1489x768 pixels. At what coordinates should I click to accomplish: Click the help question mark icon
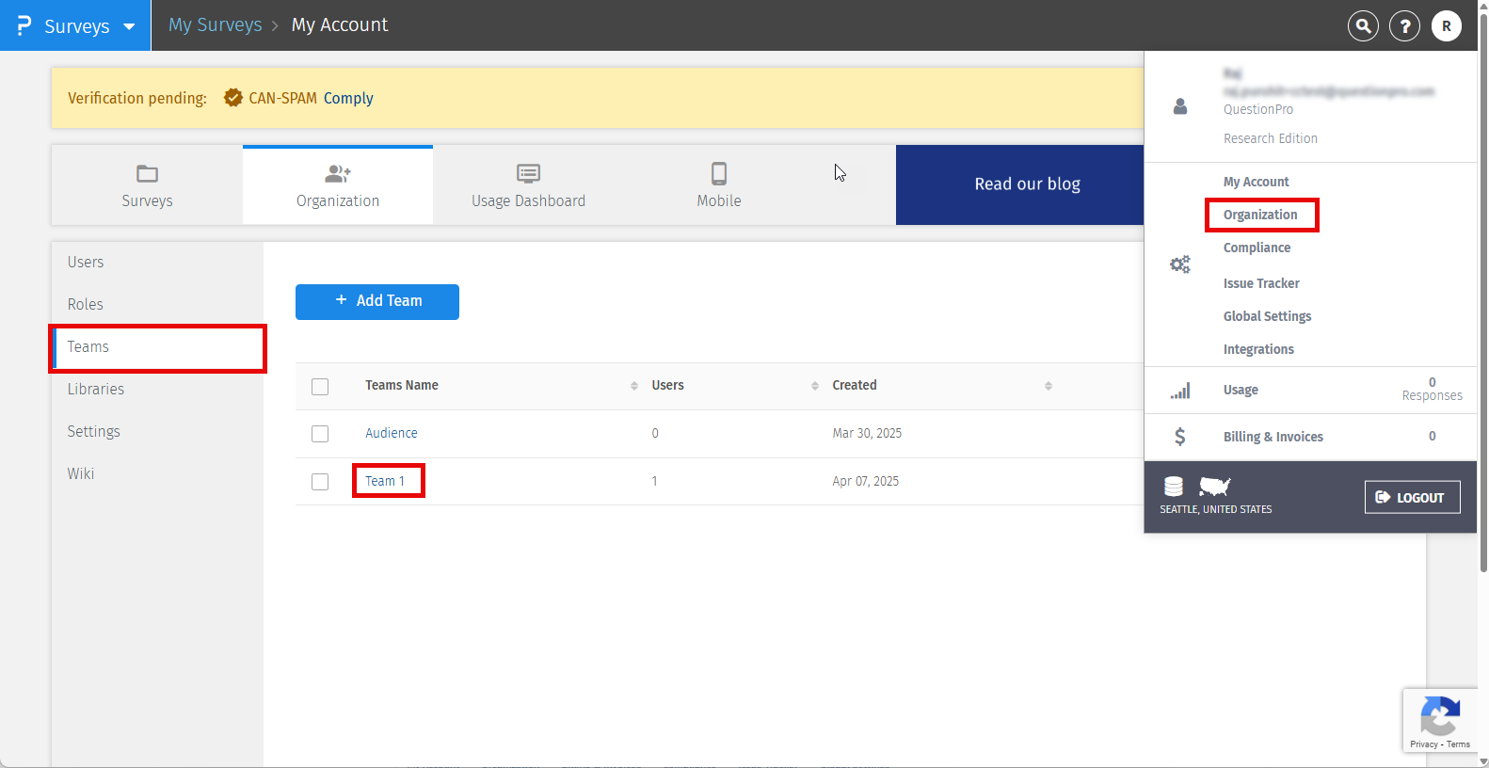coord(1404,26)
